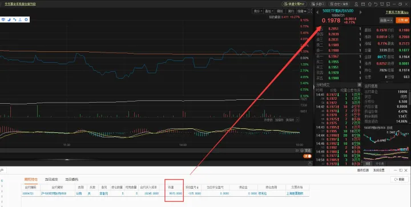The width and height of the screenshot is (411, 207).
Task: Select contract code cell 10004721
Action: click(28, 194)
